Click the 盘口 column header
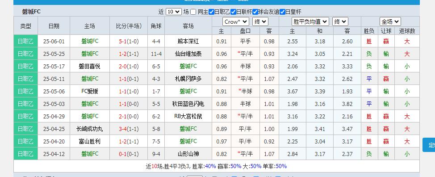 click(245, 31)
